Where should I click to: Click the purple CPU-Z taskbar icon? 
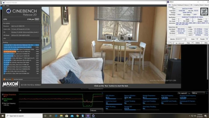[x=88, y=116]
